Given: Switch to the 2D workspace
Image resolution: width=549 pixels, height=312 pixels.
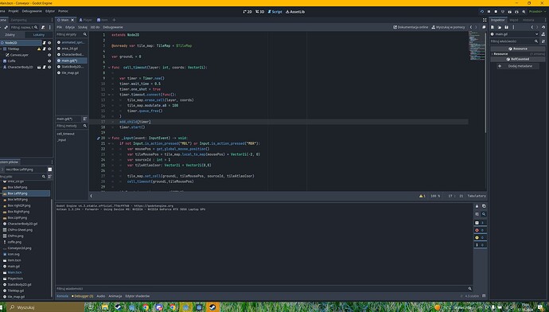Looking at the screenshot, I should click(247, 12).
